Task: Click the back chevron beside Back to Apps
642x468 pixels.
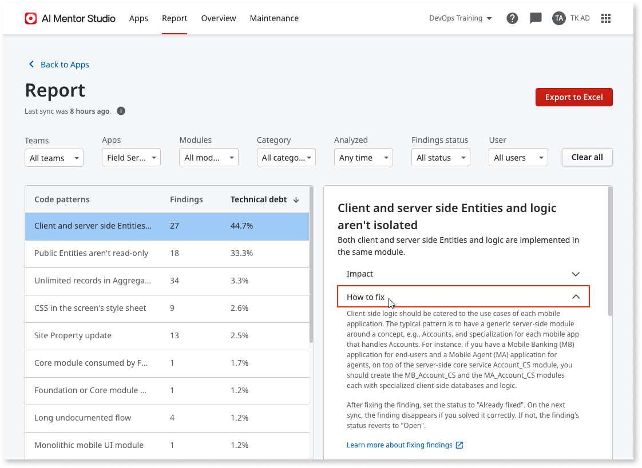Action: click(x=31, y=64)
